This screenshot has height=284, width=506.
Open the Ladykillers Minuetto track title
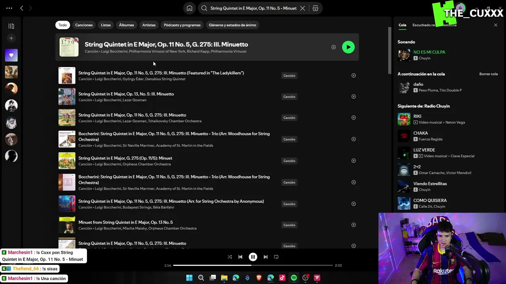click(x=161, y=73)
